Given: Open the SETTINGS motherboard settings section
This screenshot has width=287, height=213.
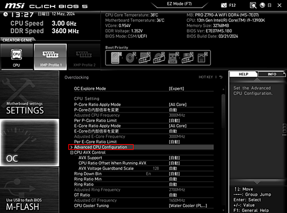Looking at the screenshot, I should 29,95.
